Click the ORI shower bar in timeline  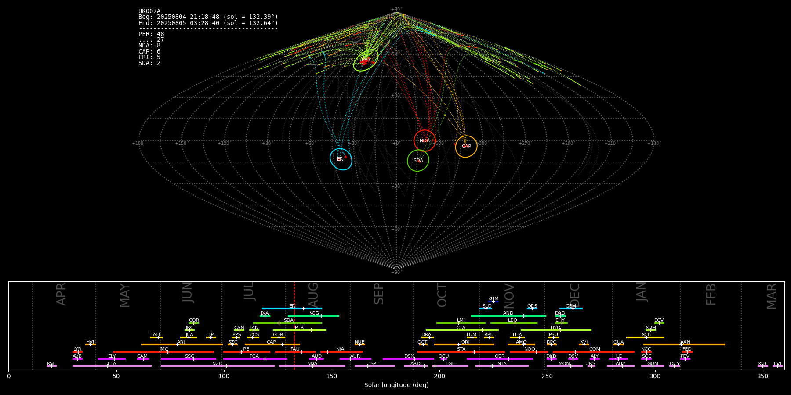coord(464,345)
